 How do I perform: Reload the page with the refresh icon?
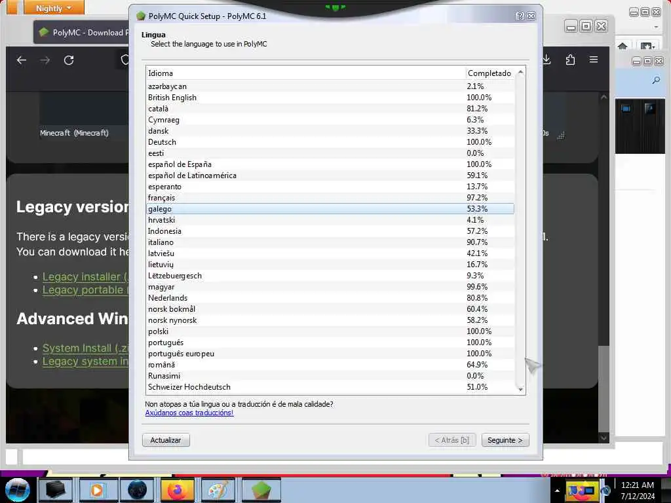(x=69, y=60)
